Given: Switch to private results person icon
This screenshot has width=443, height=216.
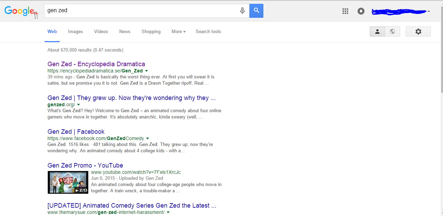Looking at the screenshot, I should (377, 32).
